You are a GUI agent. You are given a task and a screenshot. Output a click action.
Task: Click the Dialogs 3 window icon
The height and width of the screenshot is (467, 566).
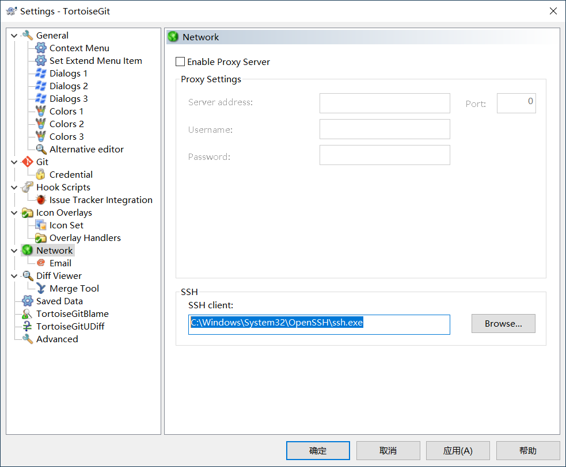[x=41, y=98]
